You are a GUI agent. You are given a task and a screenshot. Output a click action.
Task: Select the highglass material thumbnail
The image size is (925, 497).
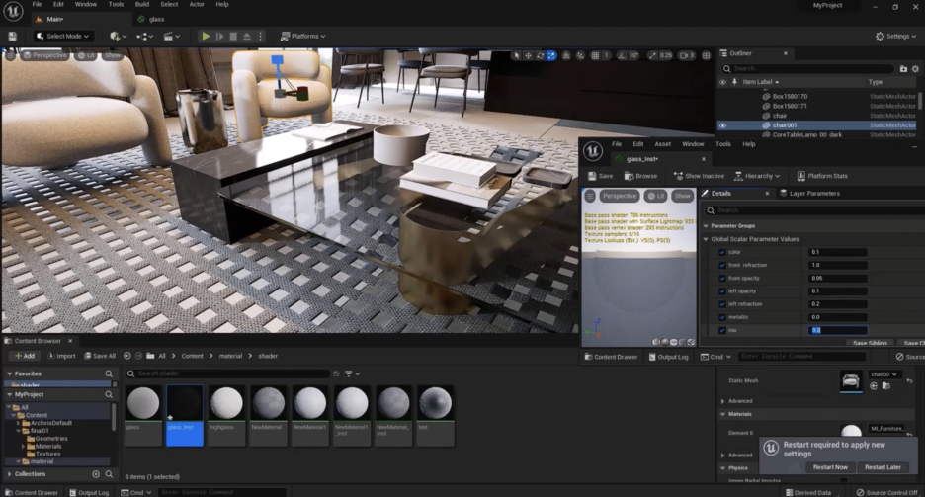(x=226, y=415)
